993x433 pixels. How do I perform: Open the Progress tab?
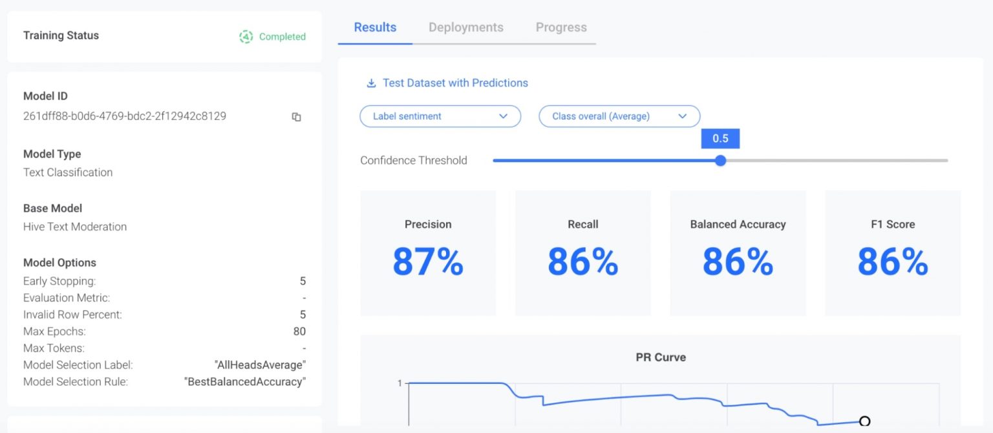pyautogui.click(x=561, y=27)
